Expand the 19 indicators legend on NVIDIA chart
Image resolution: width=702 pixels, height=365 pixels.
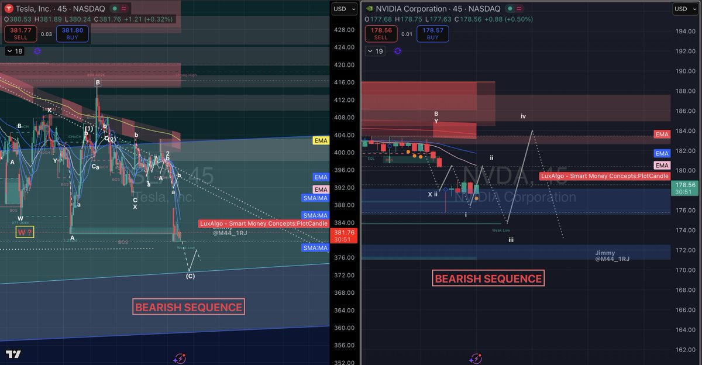point(376,51)
